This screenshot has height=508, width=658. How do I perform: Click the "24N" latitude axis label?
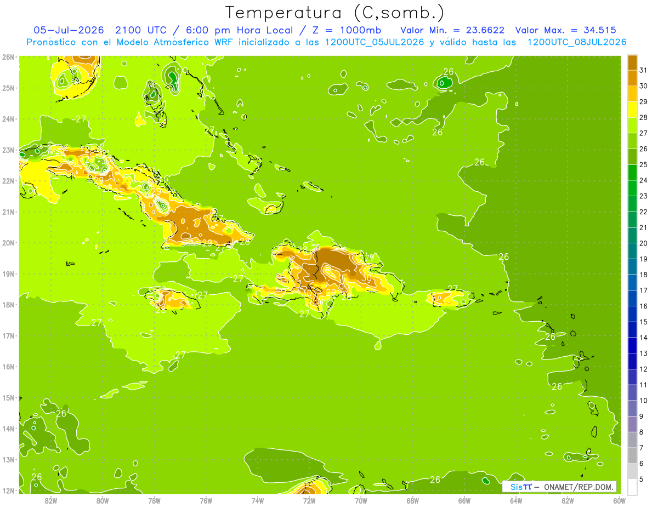click(8, 119)
